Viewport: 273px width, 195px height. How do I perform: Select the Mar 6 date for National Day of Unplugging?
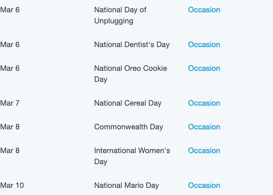(x=10, y=10)
